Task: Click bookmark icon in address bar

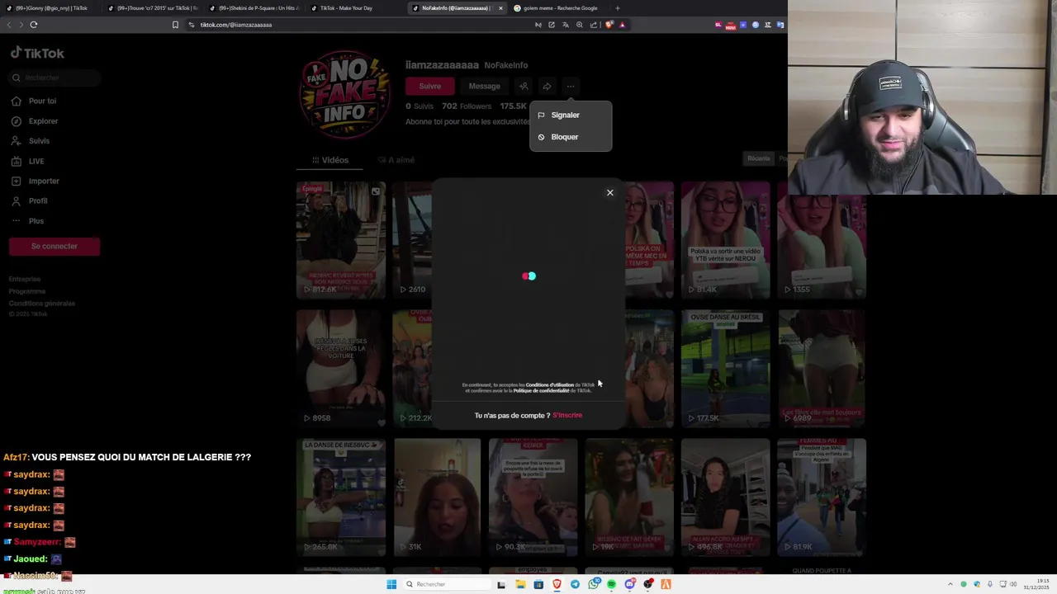Action: [x=175, y=25]
